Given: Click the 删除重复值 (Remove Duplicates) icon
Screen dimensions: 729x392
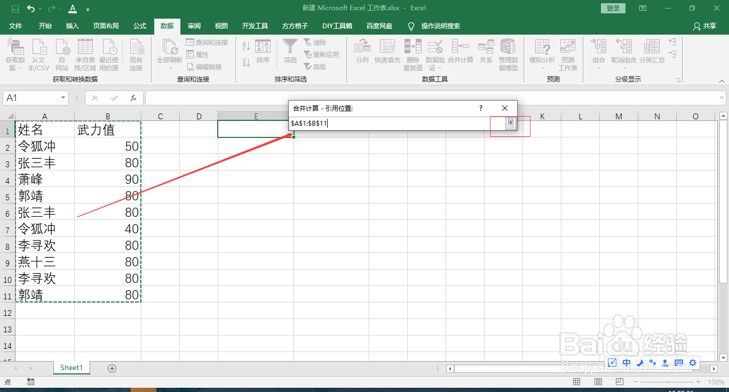Looking at the screenshot, I should pyautogui.click(x=413, y=53).
